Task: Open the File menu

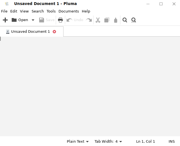Action: 4,11
